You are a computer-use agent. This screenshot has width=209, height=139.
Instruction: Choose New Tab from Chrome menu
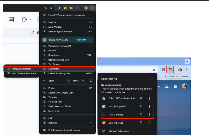tap(67, 22)
